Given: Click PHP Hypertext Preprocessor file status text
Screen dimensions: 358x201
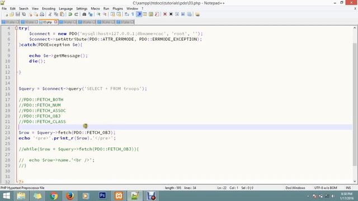Looking at the screenshot, I should click(22, 188).
